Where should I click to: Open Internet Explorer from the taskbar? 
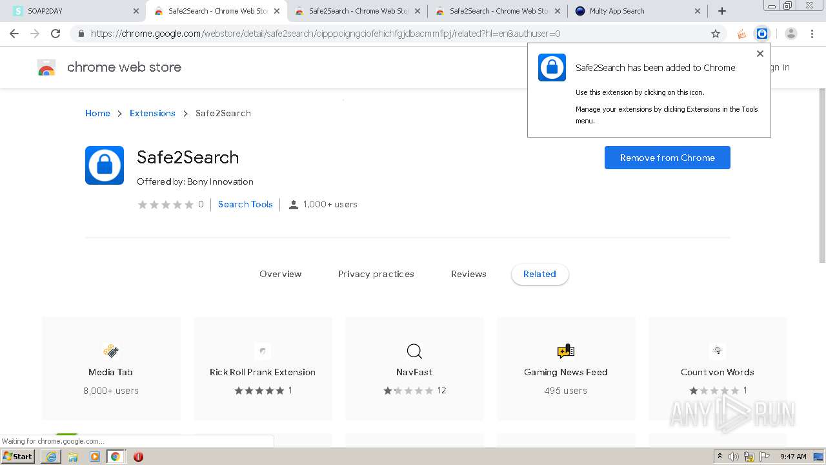tap(51, 457)
